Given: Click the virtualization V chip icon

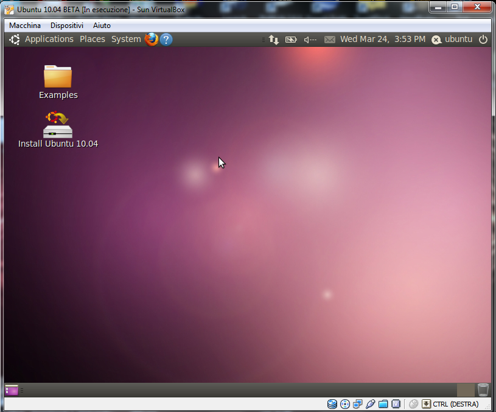Looking at the screenshot, I should coord(396,404).
